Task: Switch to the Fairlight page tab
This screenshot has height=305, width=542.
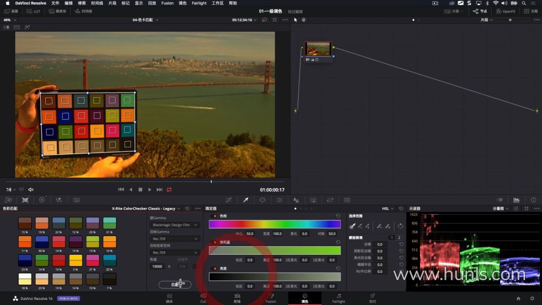Action: [338, 298]
